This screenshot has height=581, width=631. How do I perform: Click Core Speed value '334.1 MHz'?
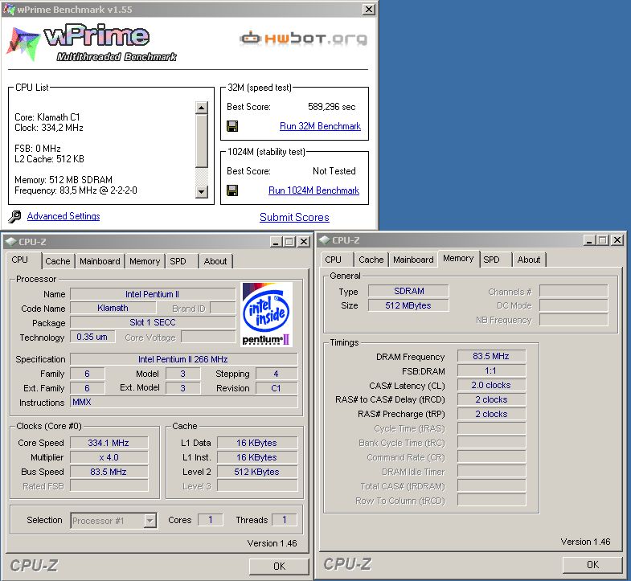click(109, 443)
